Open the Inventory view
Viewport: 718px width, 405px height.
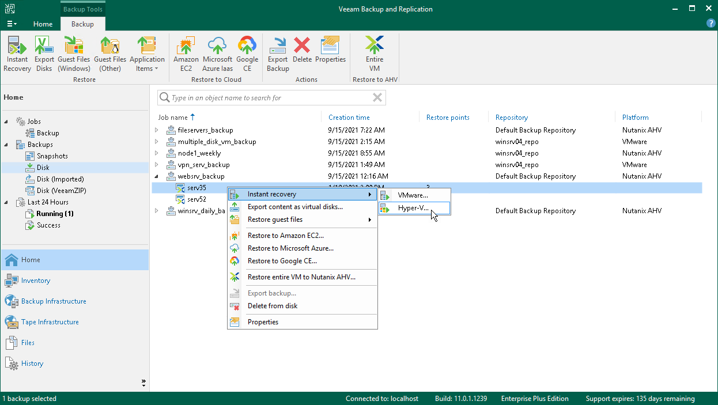pyautogui.click(x=74, y=281)
